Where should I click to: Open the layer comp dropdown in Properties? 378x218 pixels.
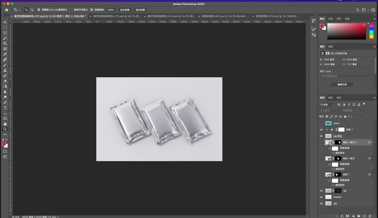346,76
